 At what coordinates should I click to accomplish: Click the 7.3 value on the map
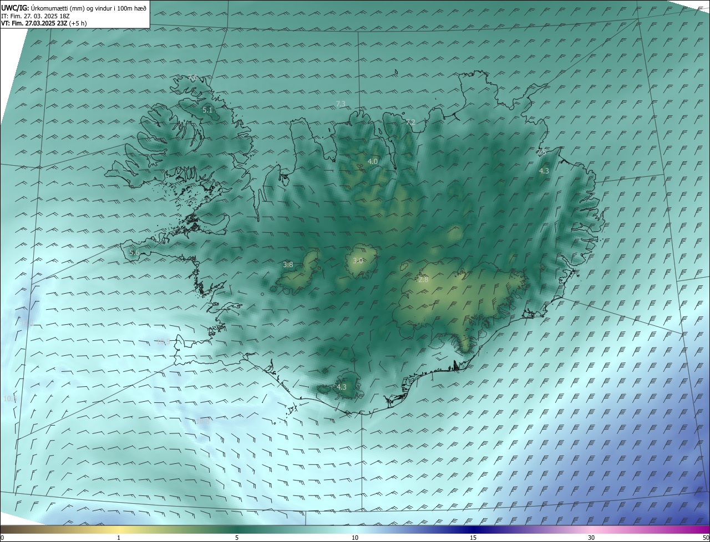[x=341, y=104]
